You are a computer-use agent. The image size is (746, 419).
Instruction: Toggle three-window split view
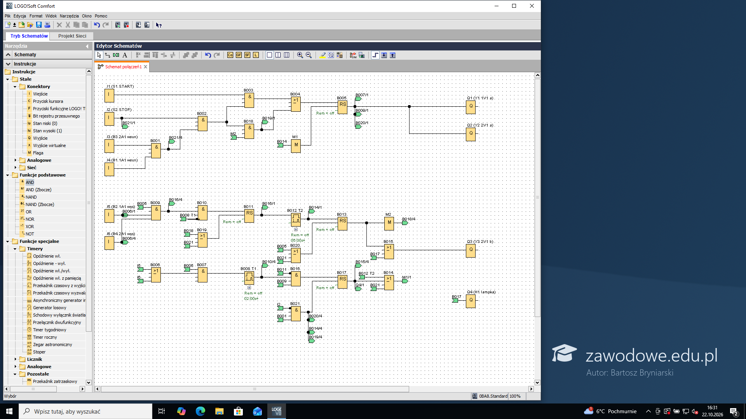[286, 55]
